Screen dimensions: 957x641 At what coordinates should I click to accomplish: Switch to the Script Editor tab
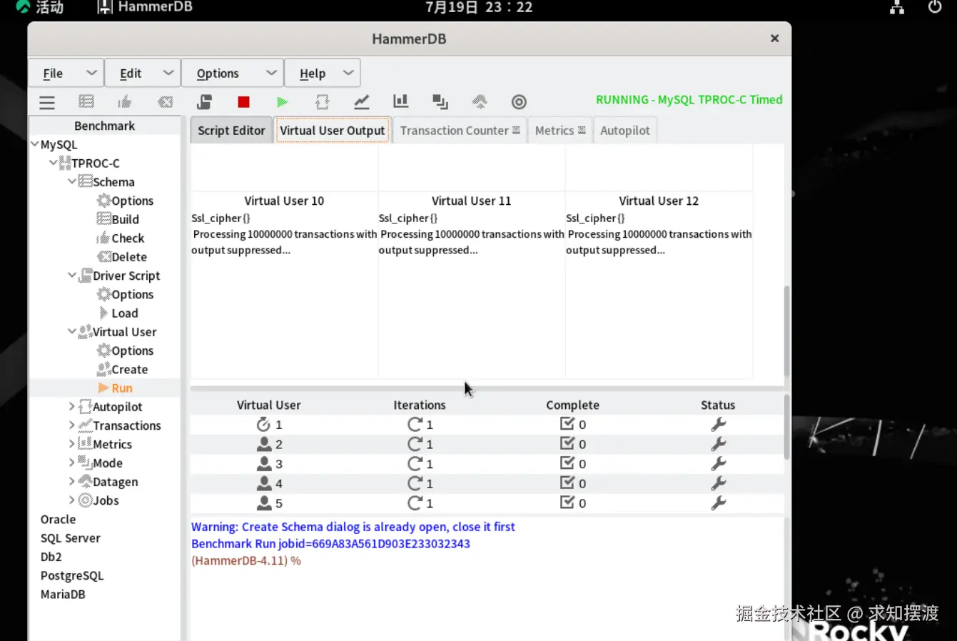[231, 131]
